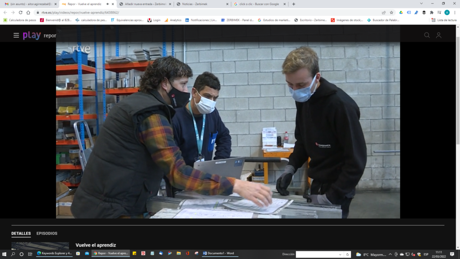Viewport: 460px width, 259px height.
Task: Go back with browser back arrow
Action: 5,13
